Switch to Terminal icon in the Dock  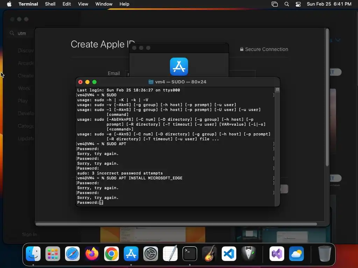tap(190, 254)
